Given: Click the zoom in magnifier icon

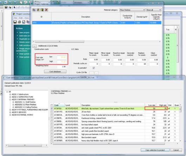Looking at the screenshot, I should point(11,2).
